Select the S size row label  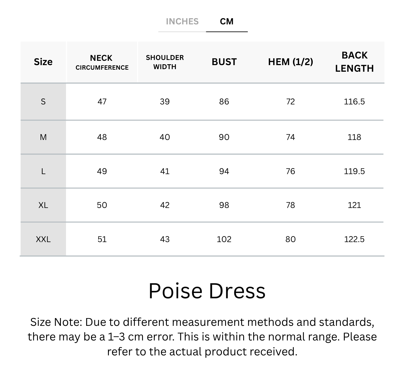pyautogui.click(x=43, y=102)
